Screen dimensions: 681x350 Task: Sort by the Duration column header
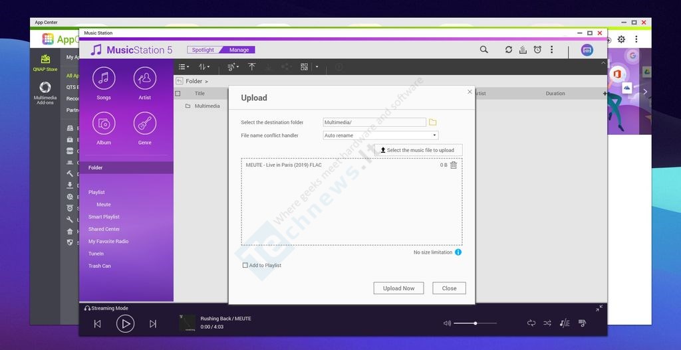click(x=555, y=94)
